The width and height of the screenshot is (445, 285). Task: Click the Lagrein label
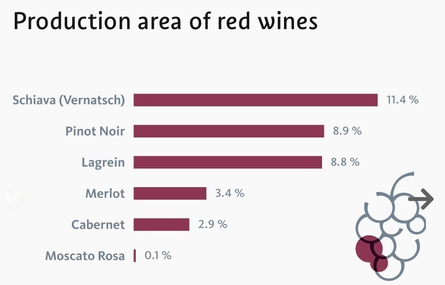103,163
